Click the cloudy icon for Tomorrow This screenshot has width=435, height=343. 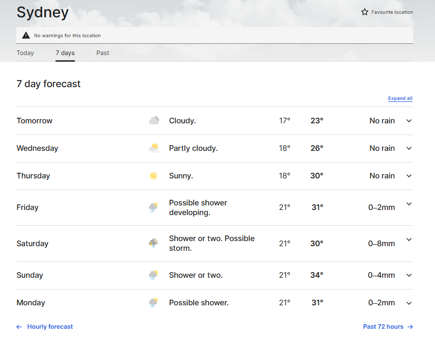[154, 120]
